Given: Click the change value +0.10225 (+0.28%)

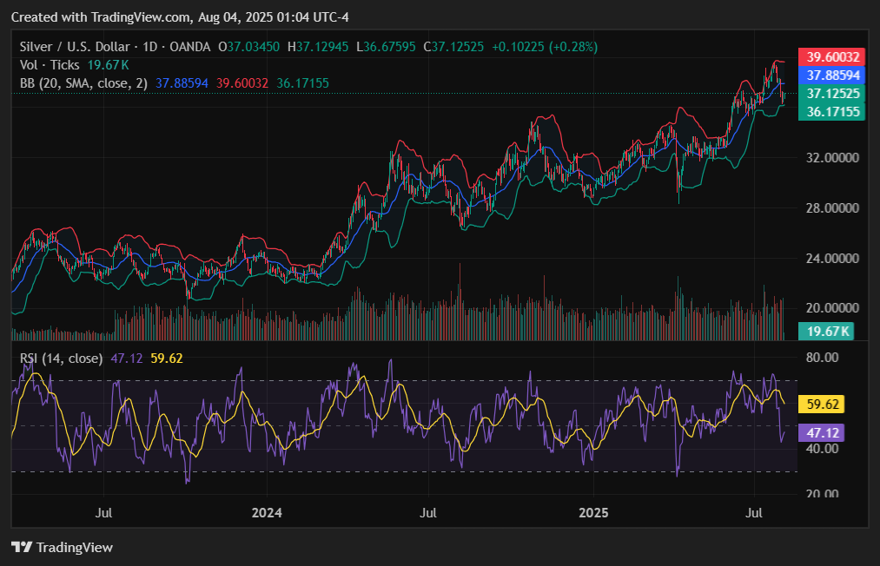Looking at the screenshot, I should 545,47.
